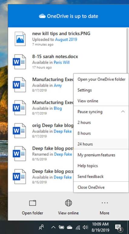Click the 7 minutes ago timestamp
This screenshot has height=234, width=129.
(43, 44)
